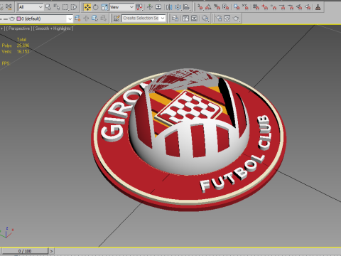The width and height of the screenshot is (341, 256).
Task: Open the Material Editor icon
Action: pyautogui.click(x=205, y=18)
